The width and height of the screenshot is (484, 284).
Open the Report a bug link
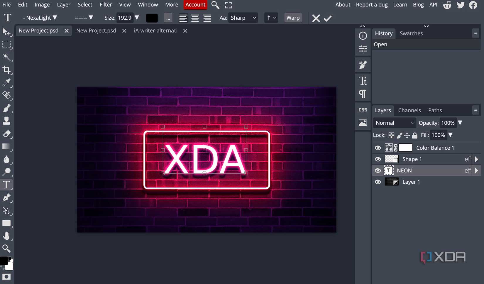pyautogui.click(x=372, y=5)
